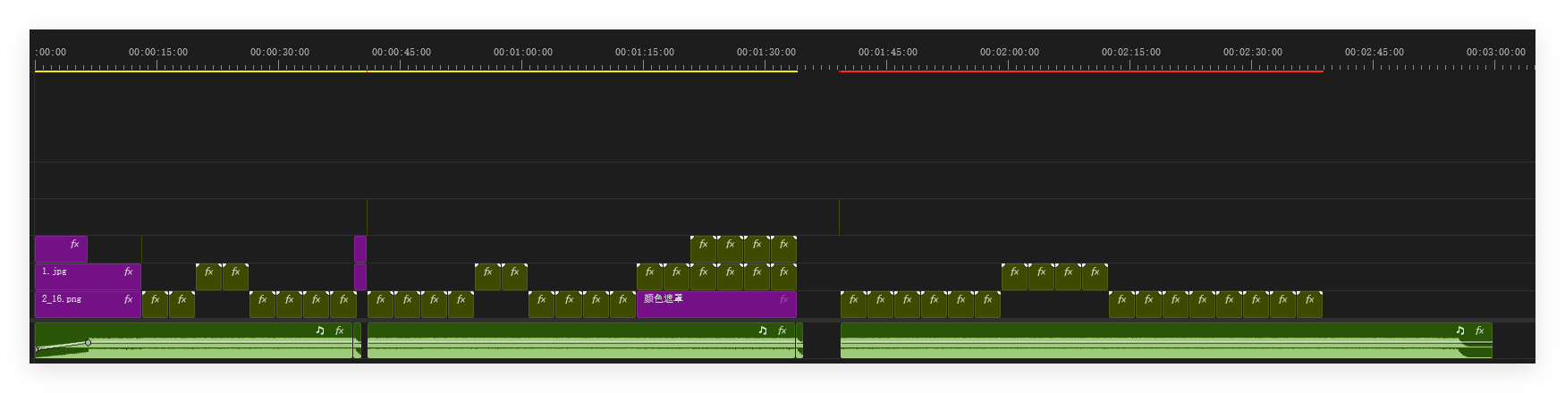Select the second audio clip waveform
The height and width of the screenshot is (393, 1565).
tap(581, 341)
